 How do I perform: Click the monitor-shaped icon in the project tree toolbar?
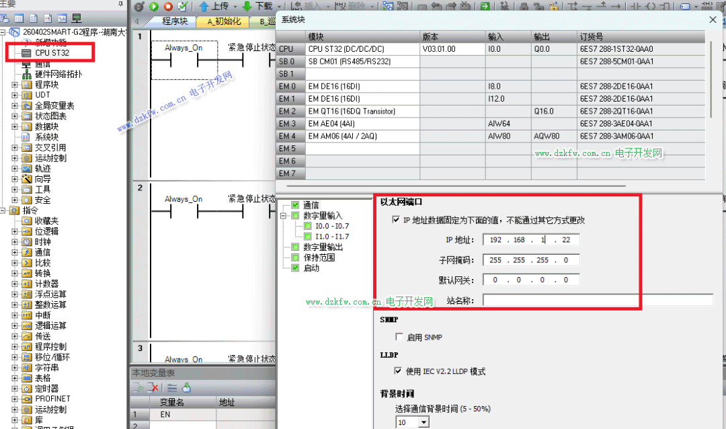click(77, 19)
